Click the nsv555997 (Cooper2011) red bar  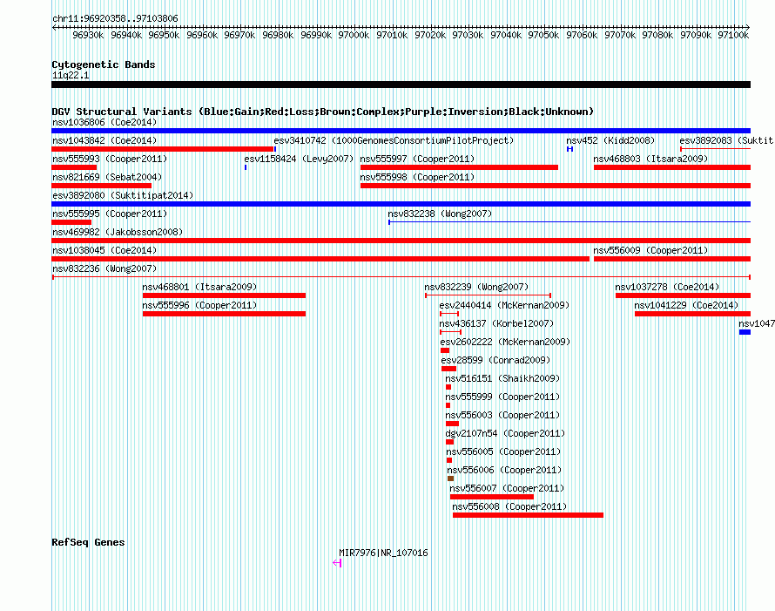(459, 167)
